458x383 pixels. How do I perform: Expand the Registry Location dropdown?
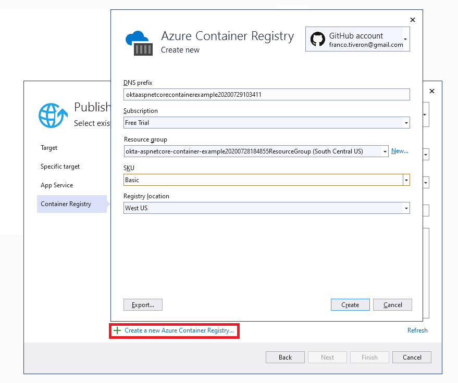pos(406,207)
